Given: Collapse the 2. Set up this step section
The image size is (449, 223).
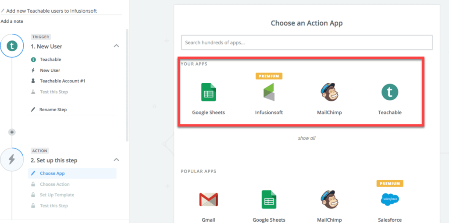Looking at the screenshot, I should click(116, 159).
